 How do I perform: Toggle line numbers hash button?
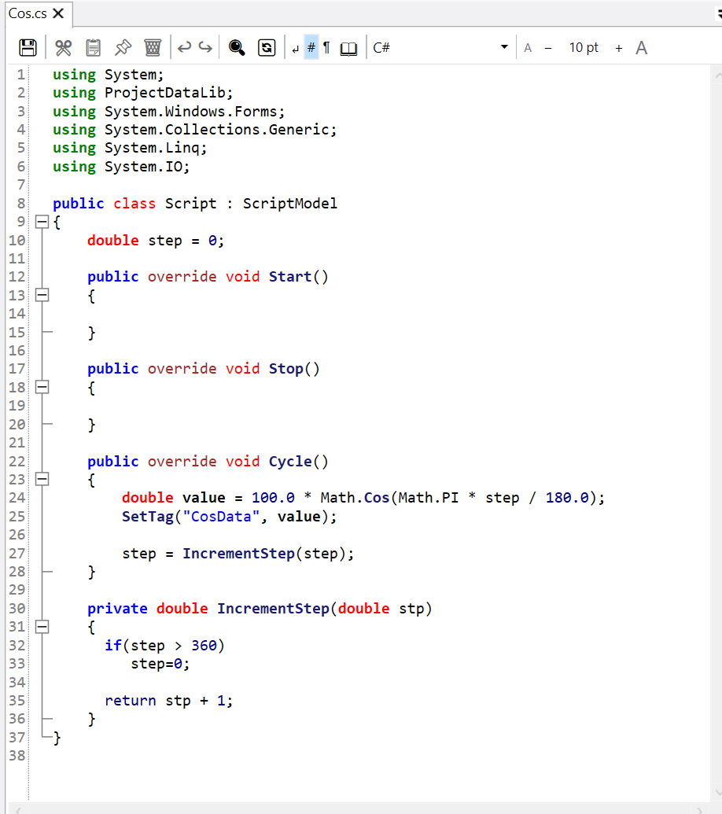point(311,48)
